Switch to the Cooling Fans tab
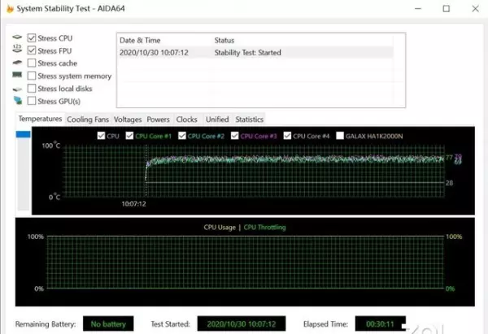This screenshot has height=334, width=488. [x=88, y=119]
